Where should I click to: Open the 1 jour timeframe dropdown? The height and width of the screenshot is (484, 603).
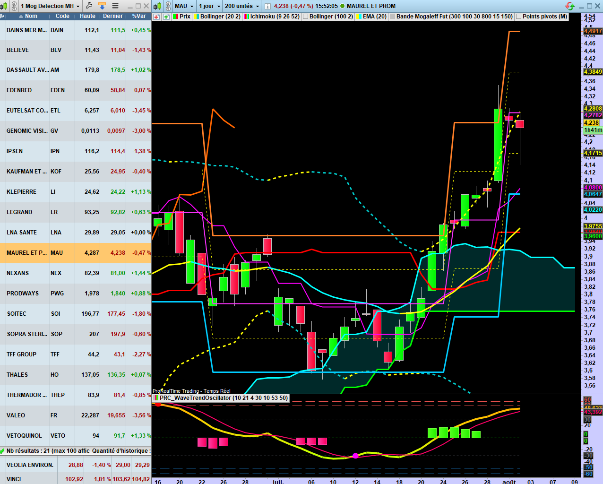pyautogui.click(x=209, y=6)
